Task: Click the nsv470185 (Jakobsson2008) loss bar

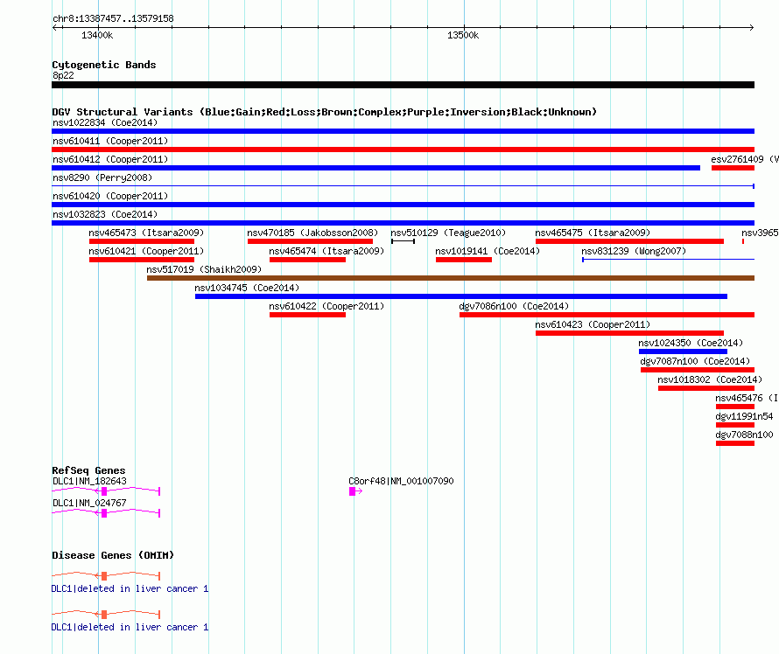Action: coord(310,241)
